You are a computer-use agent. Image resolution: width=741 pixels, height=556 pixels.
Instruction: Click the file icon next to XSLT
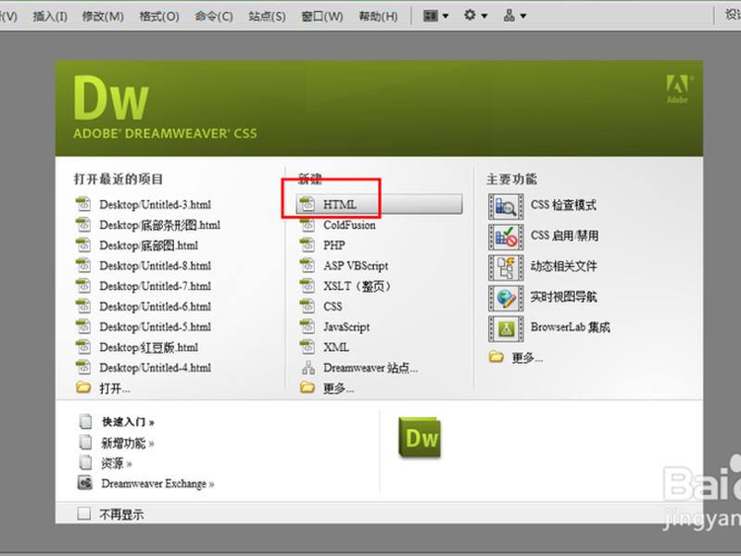click(x=308, y=286)
